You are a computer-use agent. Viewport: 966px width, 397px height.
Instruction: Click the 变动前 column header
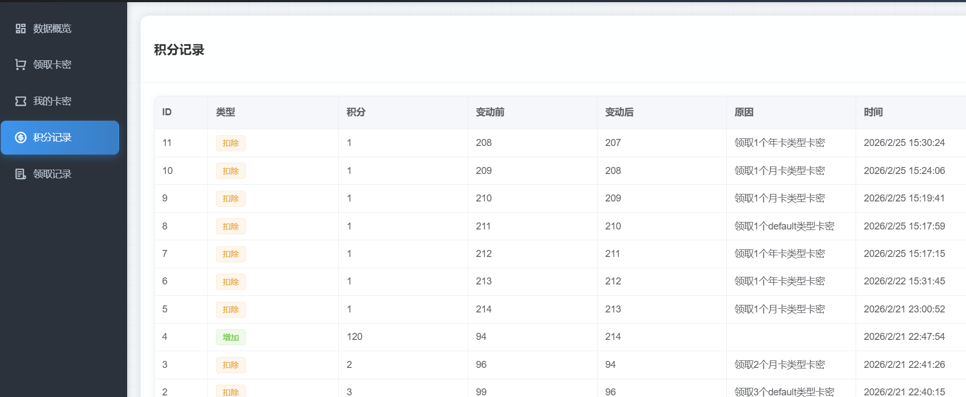click(x=490, y=112)
